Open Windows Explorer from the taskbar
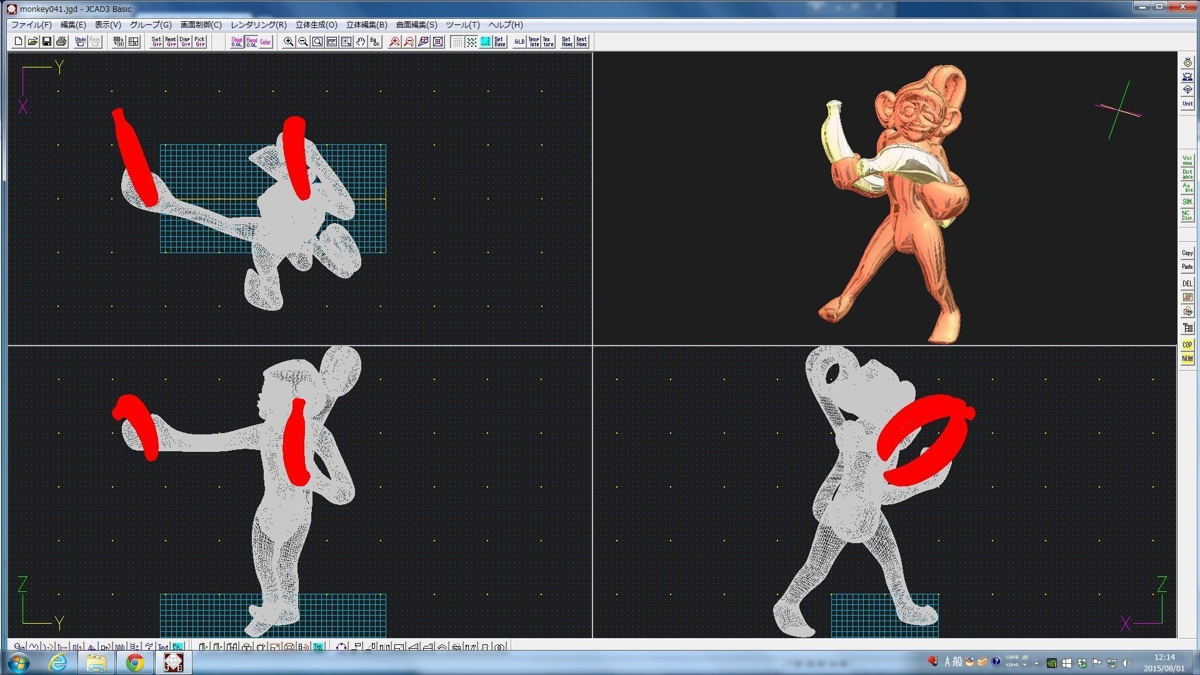The image size is (1200, 675). (96, 662)
